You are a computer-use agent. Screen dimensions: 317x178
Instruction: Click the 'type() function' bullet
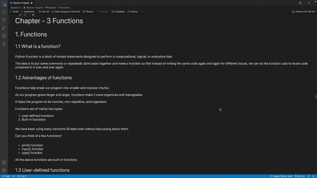[32, 153]
